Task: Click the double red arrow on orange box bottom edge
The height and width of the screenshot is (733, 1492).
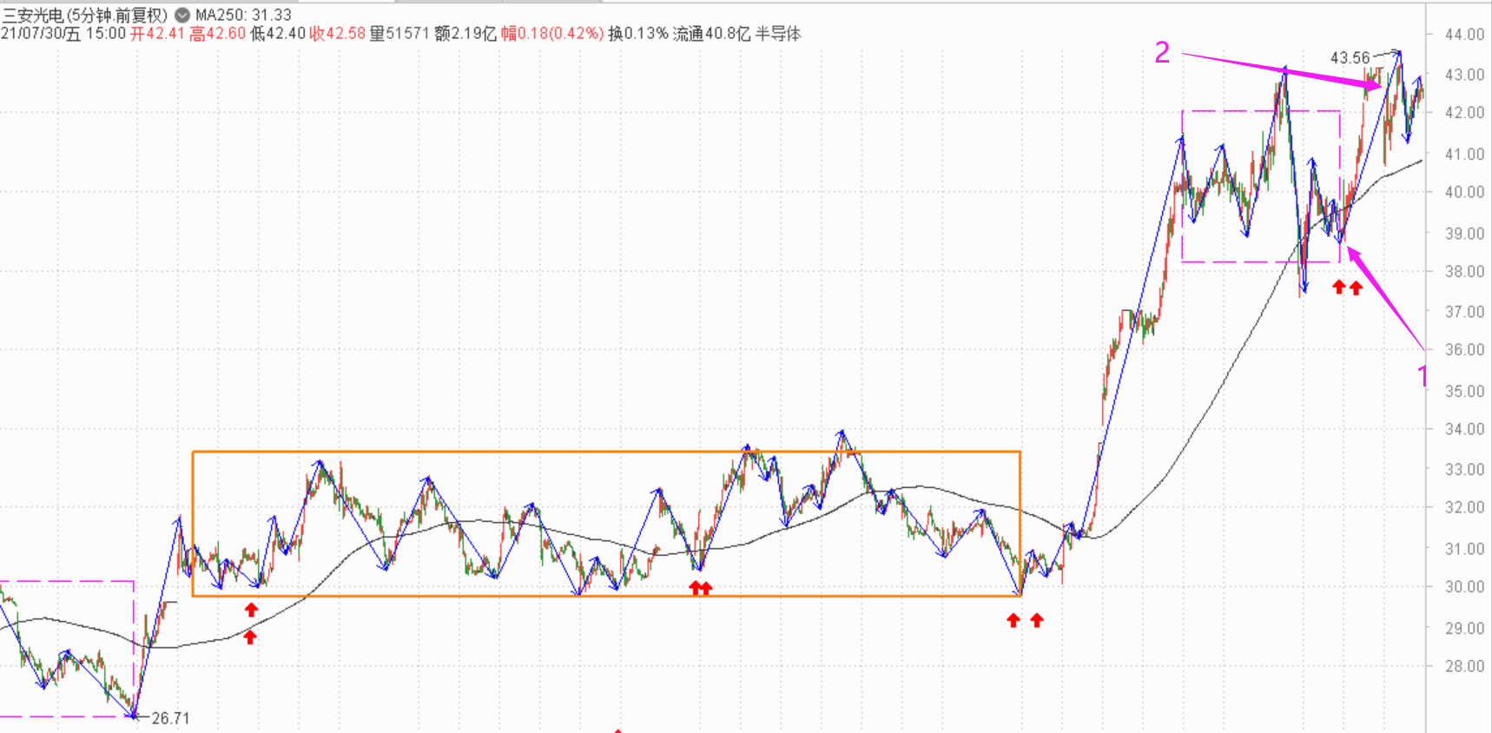Action: pyautogui.click(x=700, y=588)
